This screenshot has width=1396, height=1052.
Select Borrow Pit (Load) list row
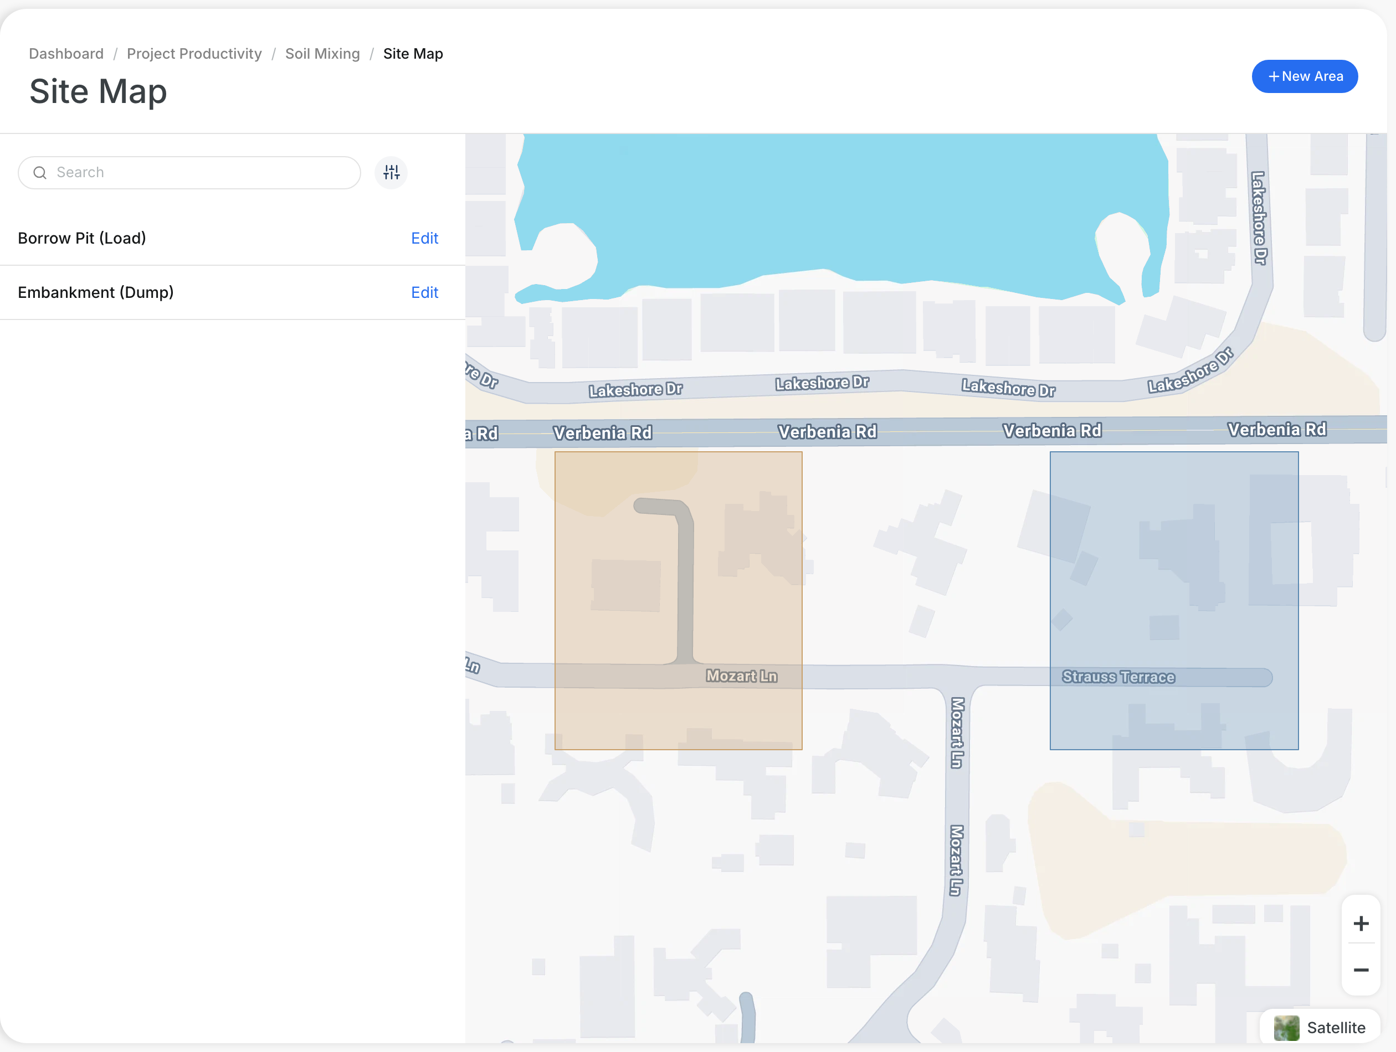pos(232,239)
